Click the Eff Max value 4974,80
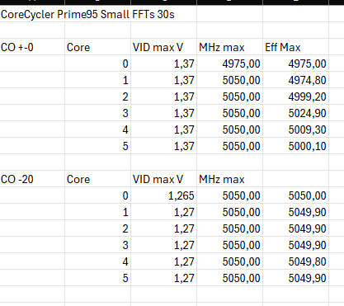The image size is (344, 306). pyautogui.click(x=295, y=80)
